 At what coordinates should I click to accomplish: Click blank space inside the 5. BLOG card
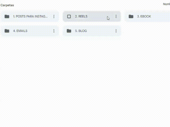101,31
